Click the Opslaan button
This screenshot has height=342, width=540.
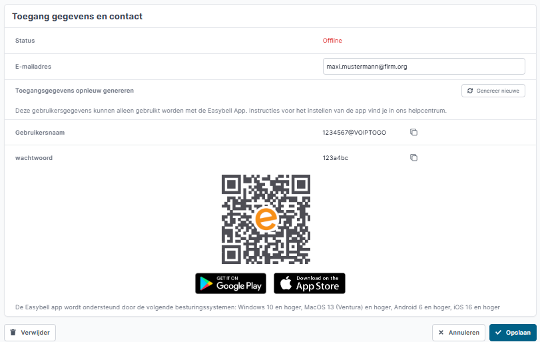tap(513, 333)
